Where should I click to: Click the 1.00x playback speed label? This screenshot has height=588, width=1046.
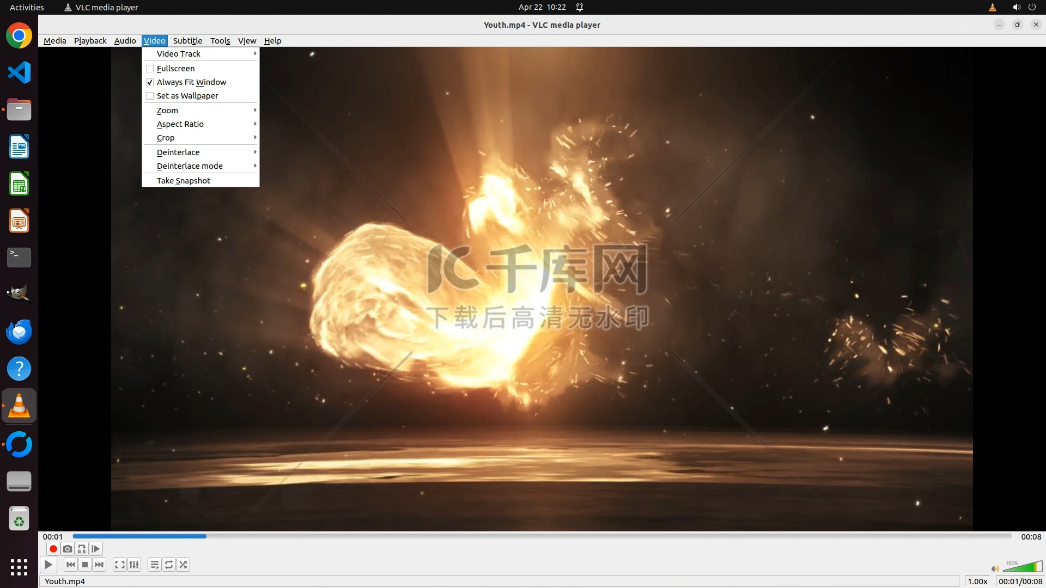pos(977,581)
